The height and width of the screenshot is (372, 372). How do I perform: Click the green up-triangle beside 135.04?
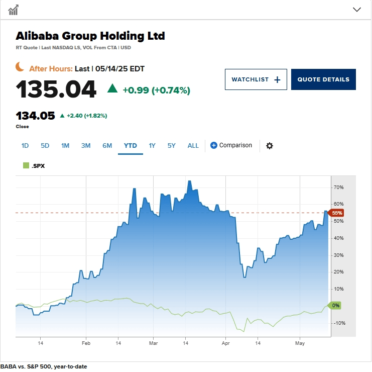tap(112, 88)
